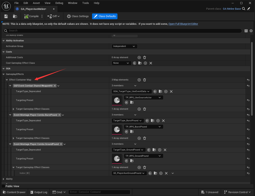Remove all Additional Costs elements trash icon
The image size is (255, 196).
coord(144,58)
